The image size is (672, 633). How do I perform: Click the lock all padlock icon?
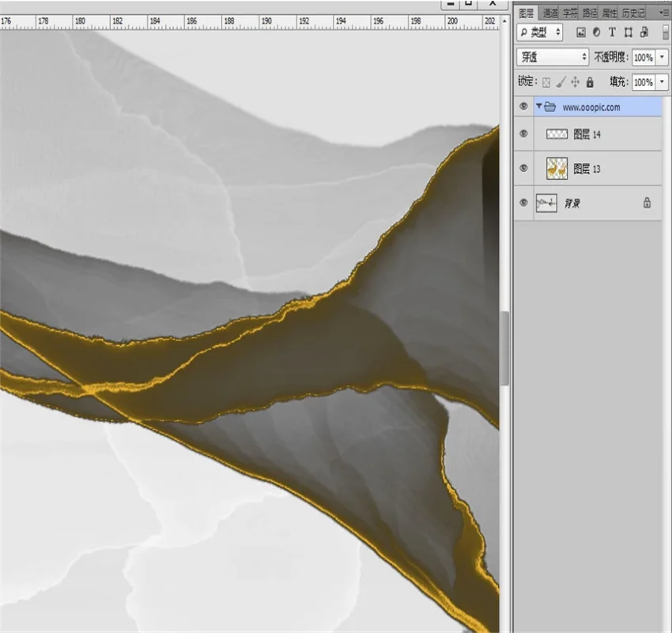[589, 81]
